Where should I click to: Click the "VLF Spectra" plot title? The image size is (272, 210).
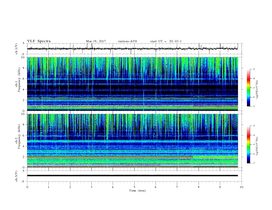click(x=39, y=41)
